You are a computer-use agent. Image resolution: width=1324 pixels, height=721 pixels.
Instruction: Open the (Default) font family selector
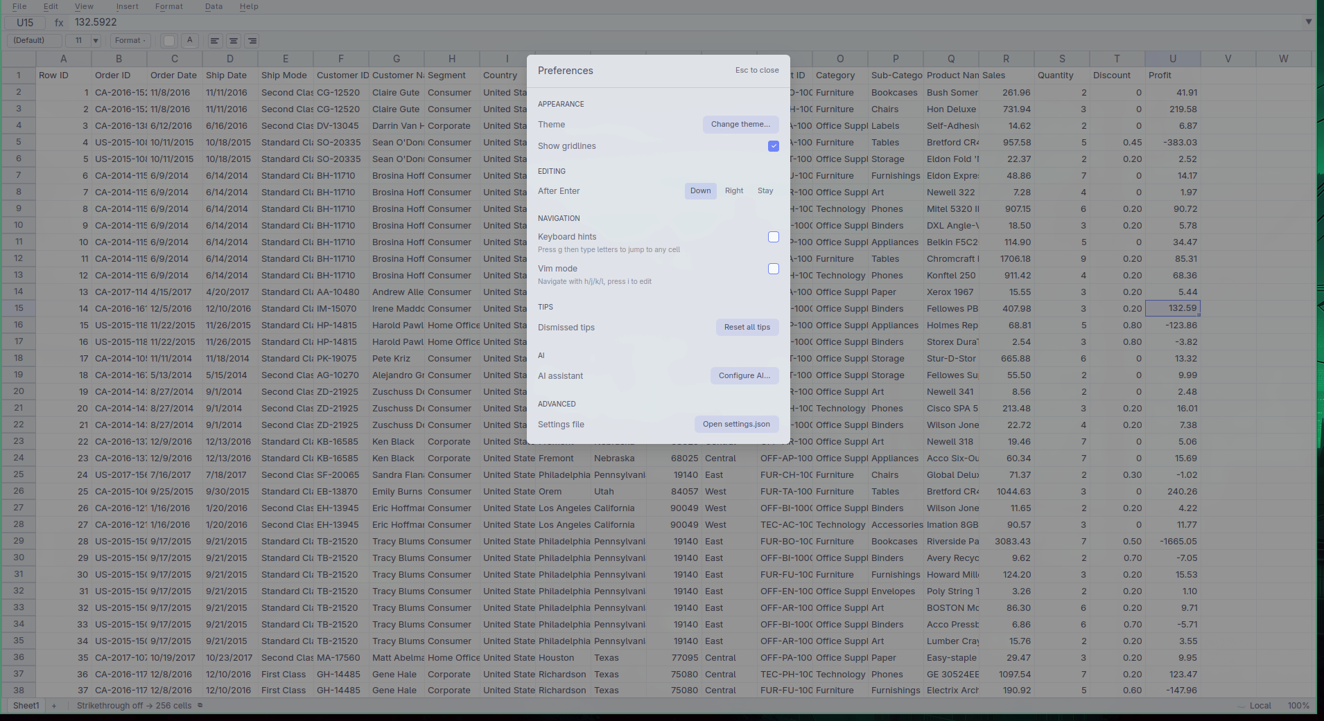[34, 41]
